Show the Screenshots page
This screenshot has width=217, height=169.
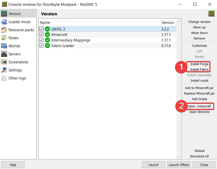click(x=18, y=62)
